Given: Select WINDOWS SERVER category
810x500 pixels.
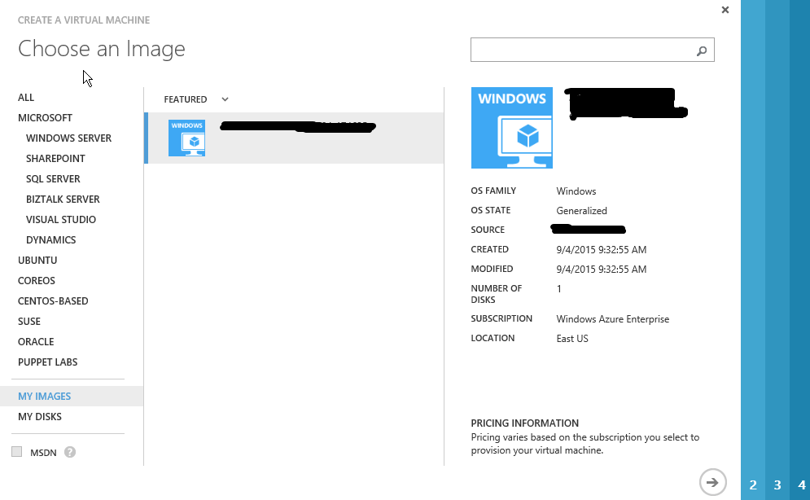Looking at the screenshot, I should pos(68,138).
